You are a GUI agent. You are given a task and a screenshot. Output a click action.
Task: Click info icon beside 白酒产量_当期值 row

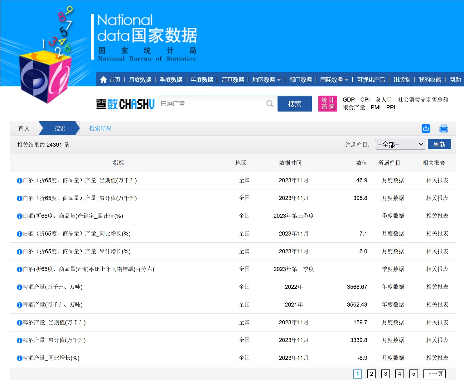tap(19, 181)
